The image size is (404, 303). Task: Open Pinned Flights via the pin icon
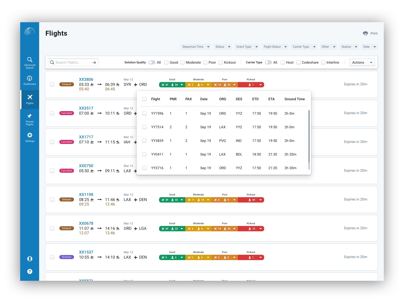pos(30,116)
